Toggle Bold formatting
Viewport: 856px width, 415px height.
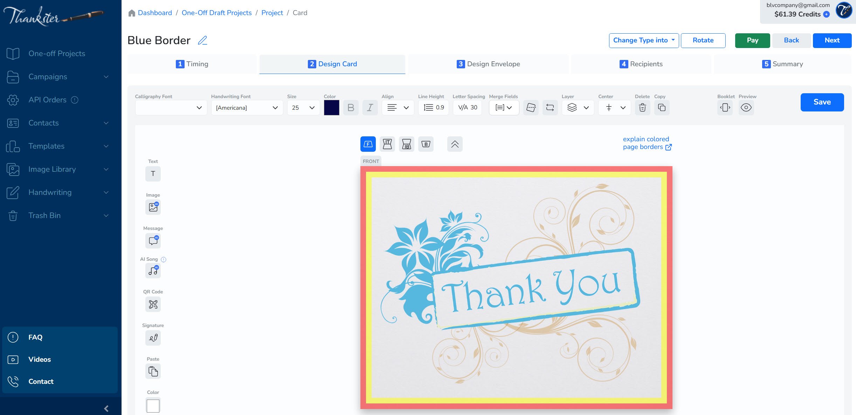[351, 108]
